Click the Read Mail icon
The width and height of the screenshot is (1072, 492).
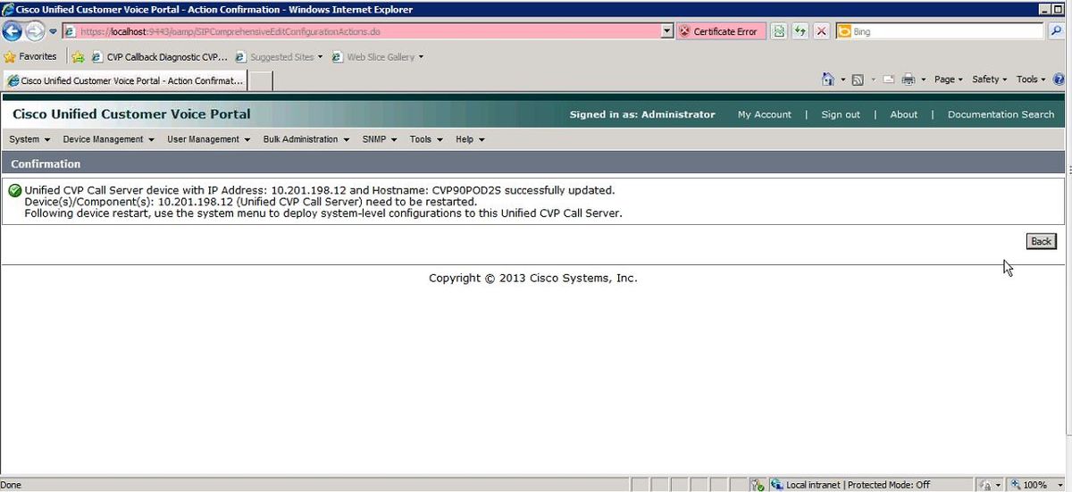(889, 79)
